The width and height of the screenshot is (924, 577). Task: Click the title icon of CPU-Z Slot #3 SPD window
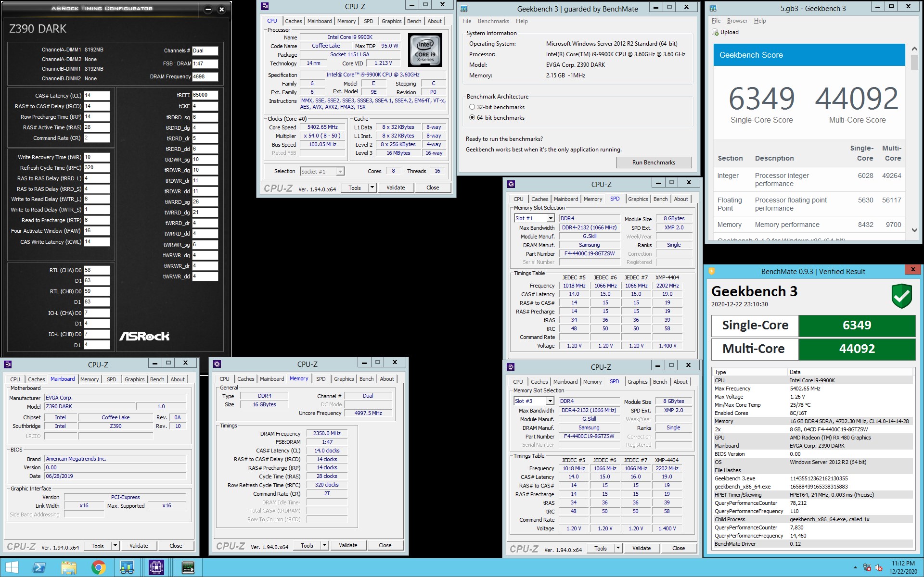[511, 367]
